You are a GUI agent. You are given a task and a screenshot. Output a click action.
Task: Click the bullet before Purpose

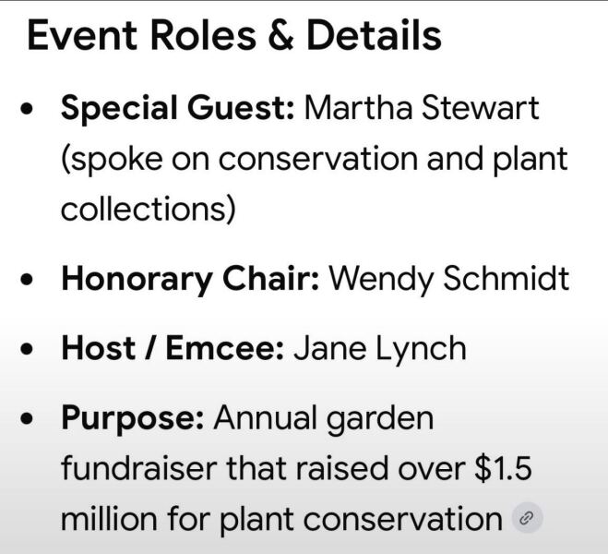point(27,419)
